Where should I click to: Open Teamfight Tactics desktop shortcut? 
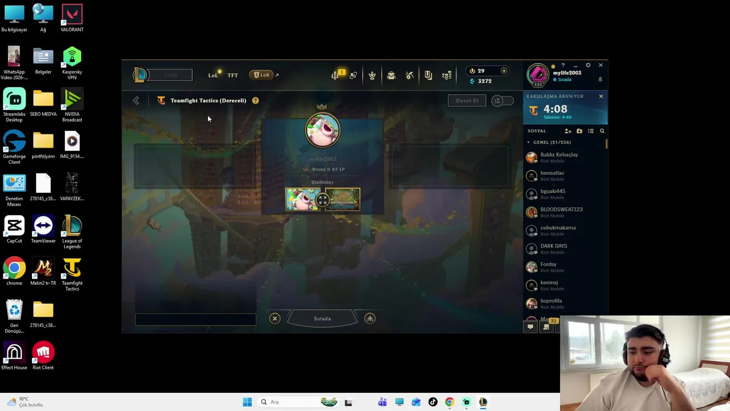point(72,275)
